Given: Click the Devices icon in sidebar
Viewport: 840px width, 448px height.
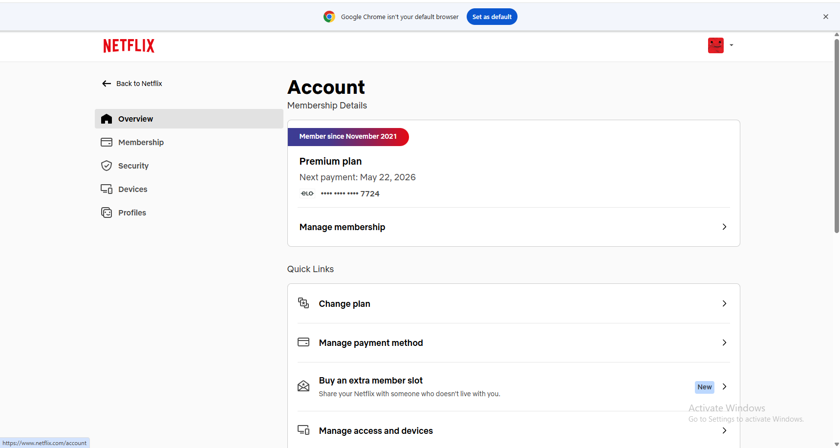Looking at the screenshot, I should [x=107, y=189].
